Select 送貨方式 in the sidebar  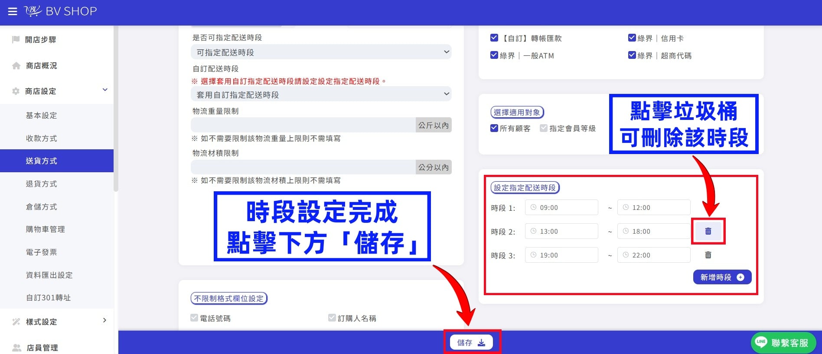(57, 161)
